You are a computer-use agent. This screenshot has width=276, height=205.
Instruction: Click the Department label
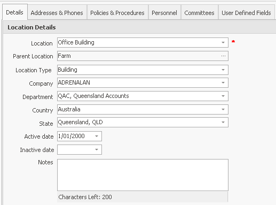coord(38,97)
